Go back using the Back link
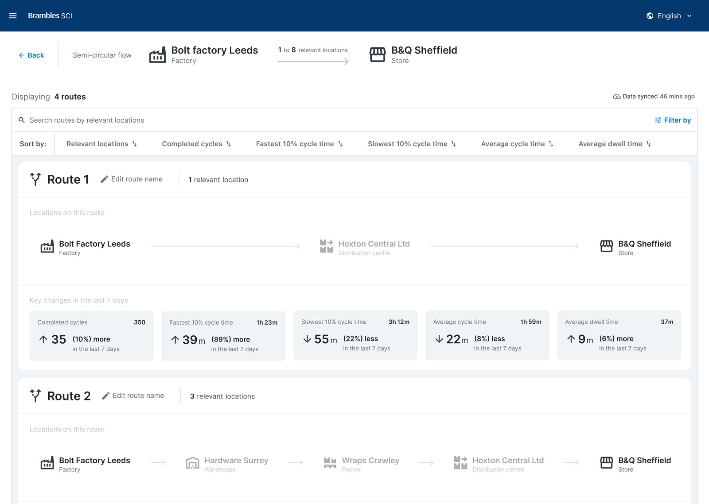Screen dimensions: 709x504 tap(31, 55)
